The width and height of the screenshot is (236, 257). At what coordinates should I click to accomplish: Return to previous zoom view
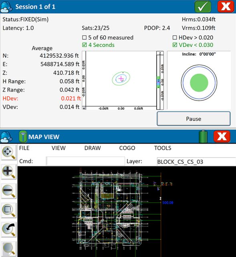[9, 230]
